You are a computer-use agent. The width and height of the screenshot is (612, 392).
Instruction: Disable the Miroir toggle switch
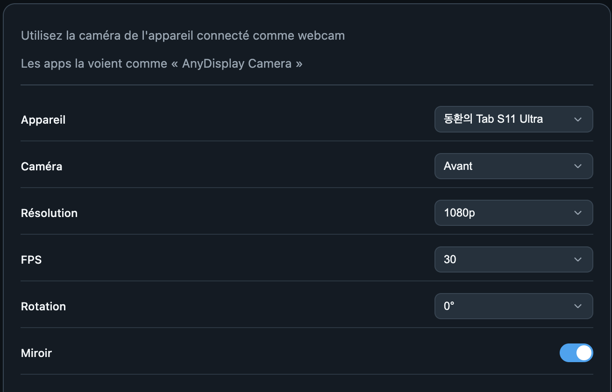pyautogui.click(x=576, y=353)
